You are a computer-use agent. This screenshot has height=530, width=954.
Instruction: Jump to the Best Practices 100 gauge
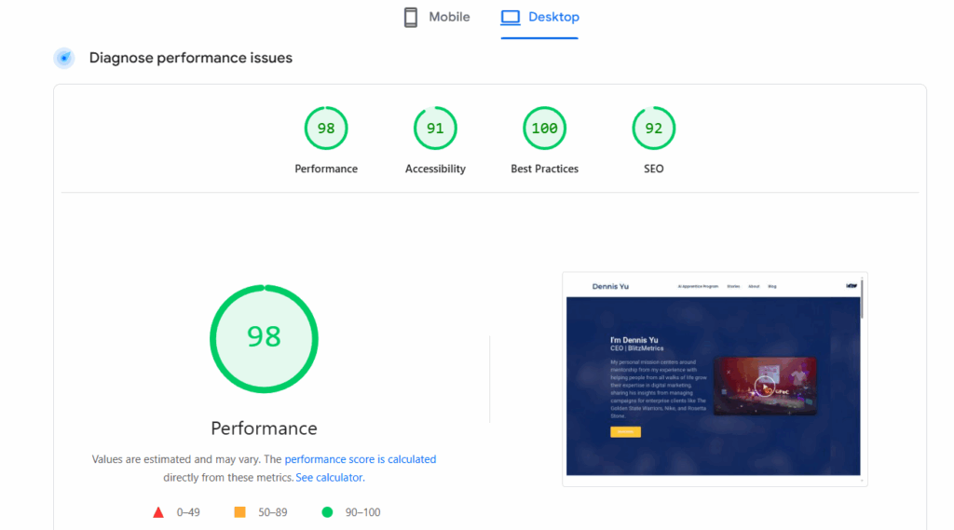[544, 129]
